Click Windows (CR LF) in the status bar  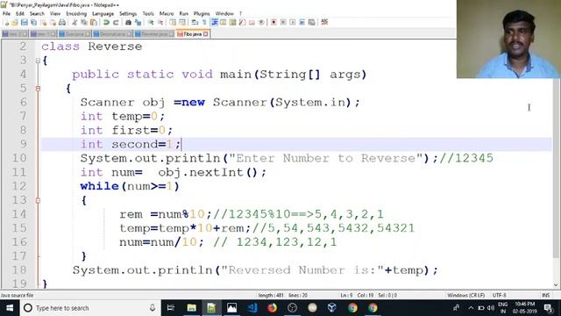pos(465,295)
